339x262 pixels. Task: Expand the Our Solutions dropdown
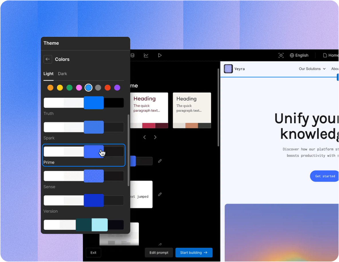[x=312, y=69]
